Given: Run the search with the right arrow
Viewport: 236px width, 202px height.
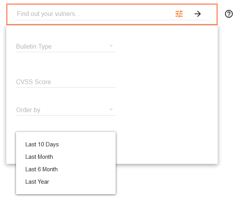Looking at the screenshot, I should click(198, 14).
